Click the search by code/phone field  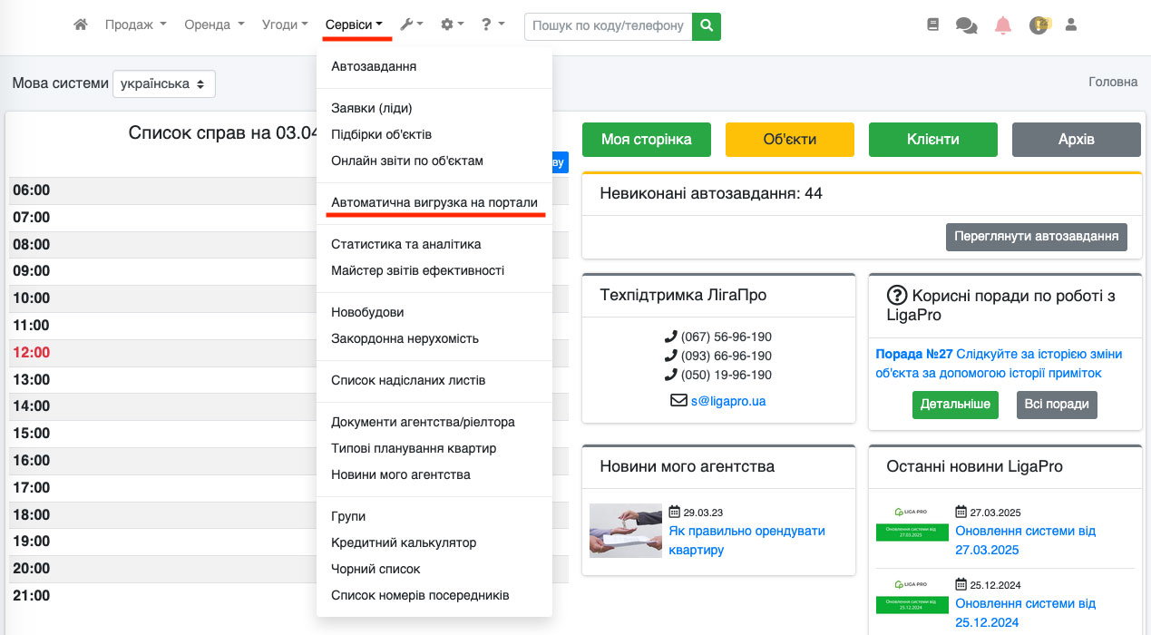tap(608, 25)
